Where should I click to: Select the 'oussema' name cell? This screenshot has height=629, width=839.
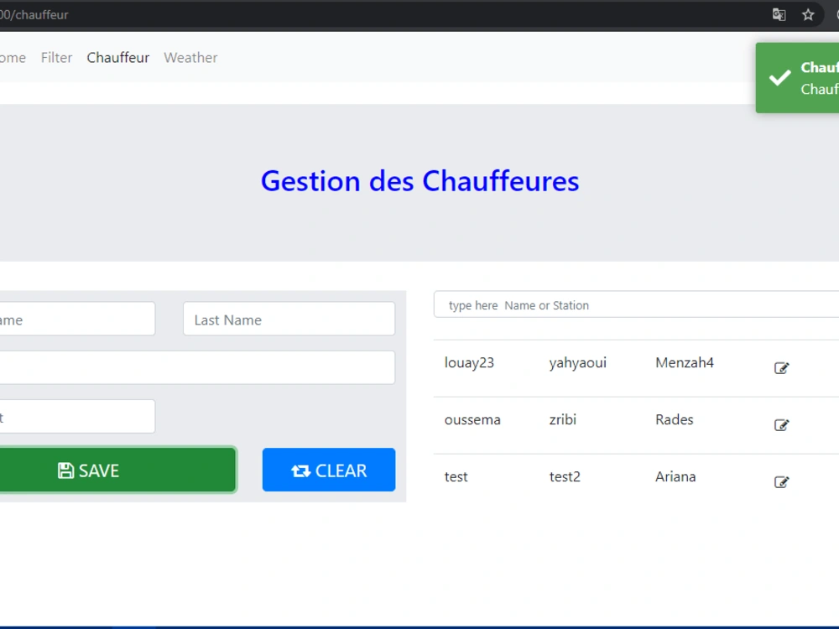(x=472, y=420)
